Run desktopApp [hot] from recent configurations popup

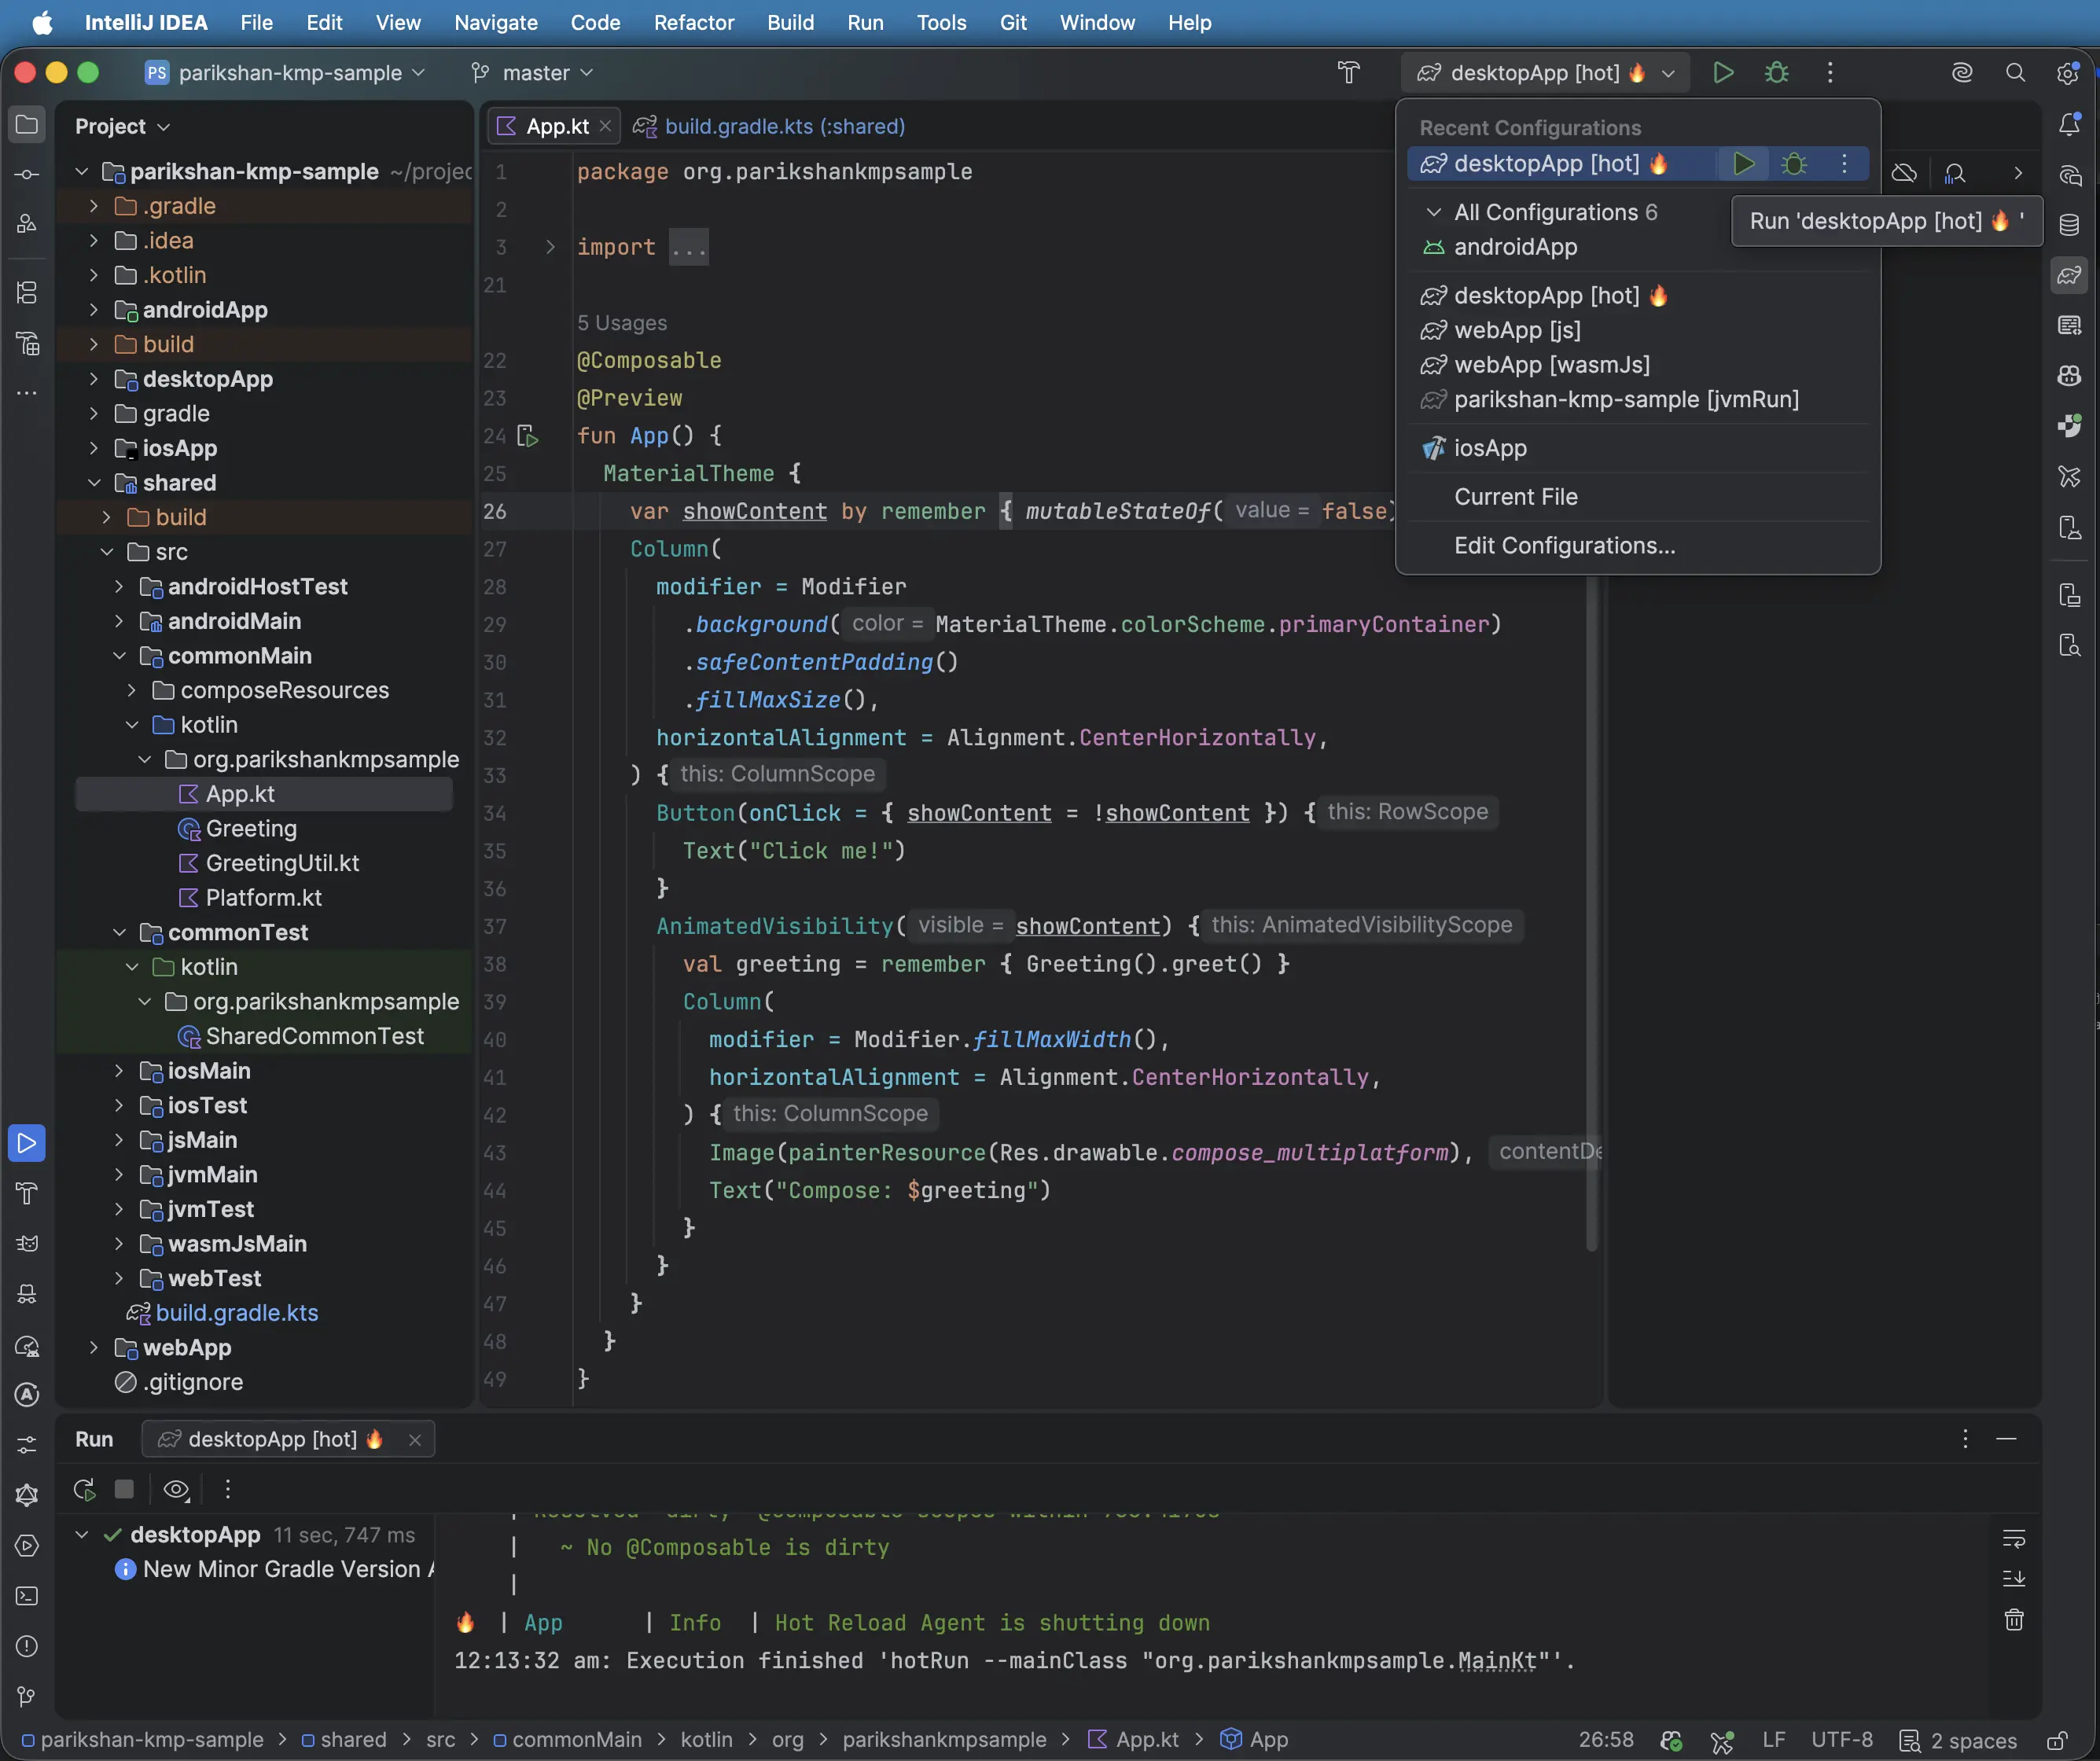[x=1743, y=163]
